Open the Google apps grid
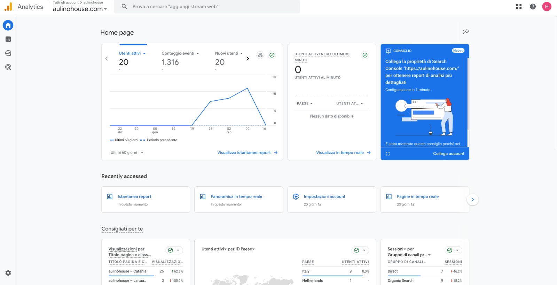The image size is (557, 285). (x=519, y=7)
